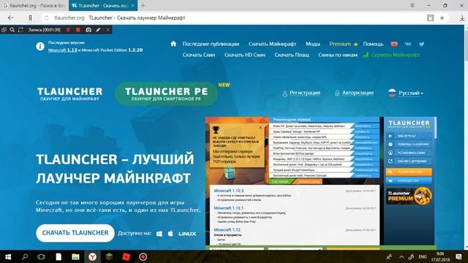
Task: Open Скачать Скин link
Action: [x=199, y=55]
